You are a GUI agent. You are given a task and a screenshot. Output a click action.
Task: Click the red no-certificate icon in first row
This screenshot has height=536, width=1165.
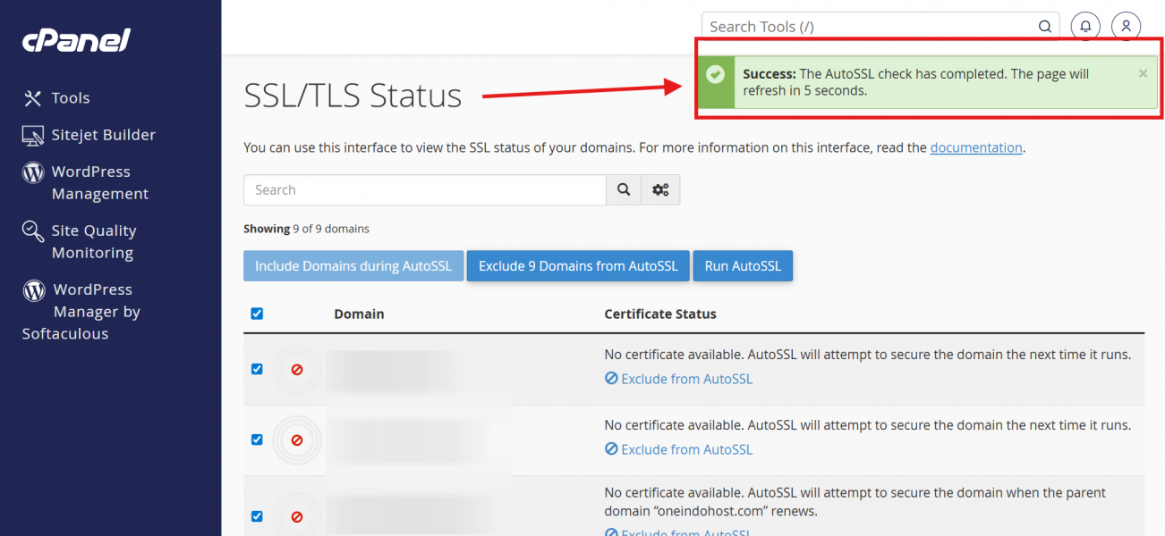[296, 369]
